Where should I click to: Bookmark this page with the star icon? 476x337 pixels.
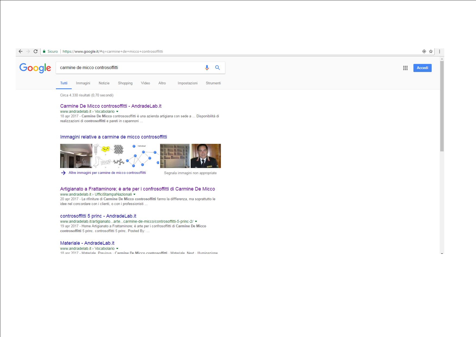[x=431, y=51]
